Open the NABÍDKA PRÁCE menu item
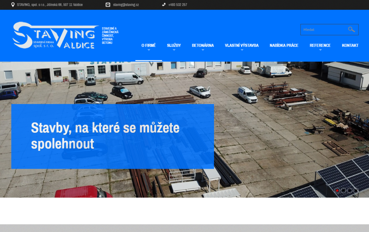Screen dimensions: 369x232 click(x=284, y=45)
